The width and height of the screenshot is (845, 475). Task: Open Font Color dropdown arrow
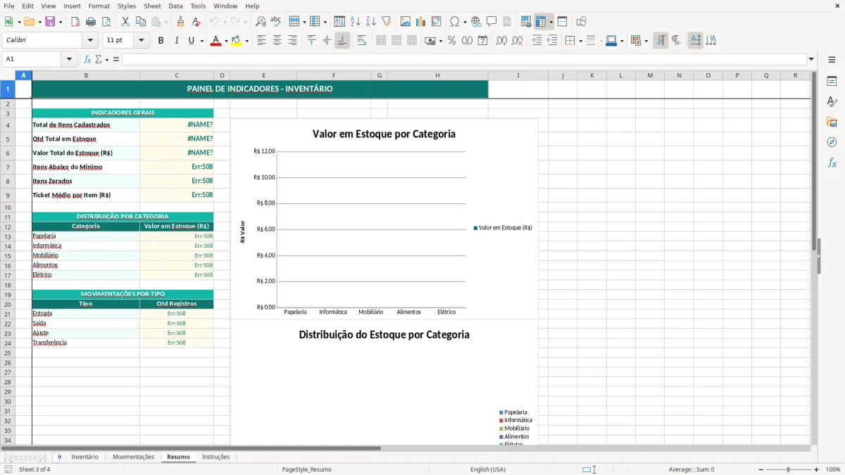[225, 41]
